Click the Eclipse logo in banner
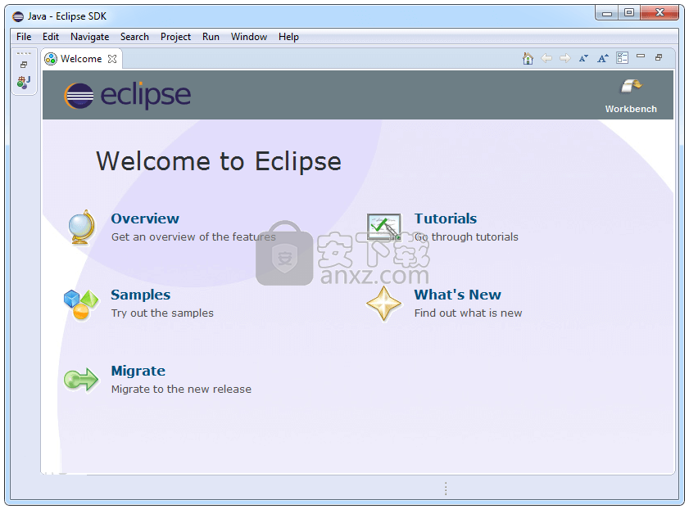This screenshot has width=689, height=509. [128, 95]
